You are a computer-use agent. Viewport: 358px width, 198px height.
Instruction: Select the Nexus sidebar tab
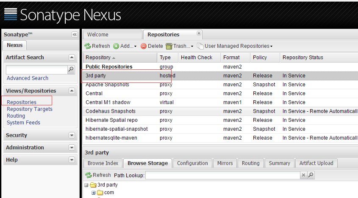click(14, 45)
